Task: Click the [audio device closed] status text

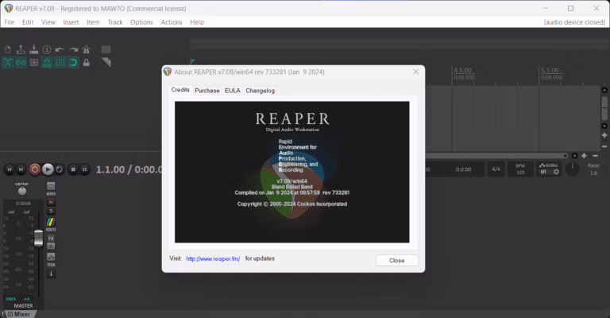Action: tap(574, 22)
